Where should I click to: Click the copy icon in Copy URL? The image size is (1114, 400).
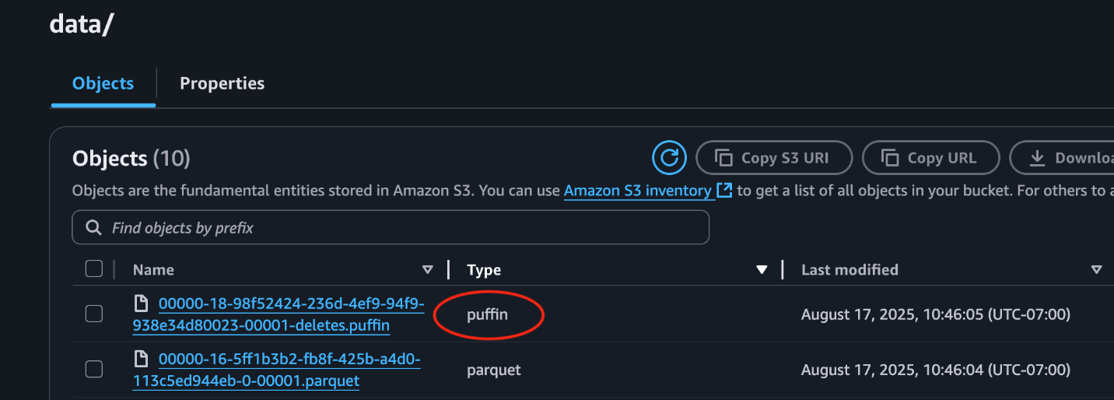[890, 158]
